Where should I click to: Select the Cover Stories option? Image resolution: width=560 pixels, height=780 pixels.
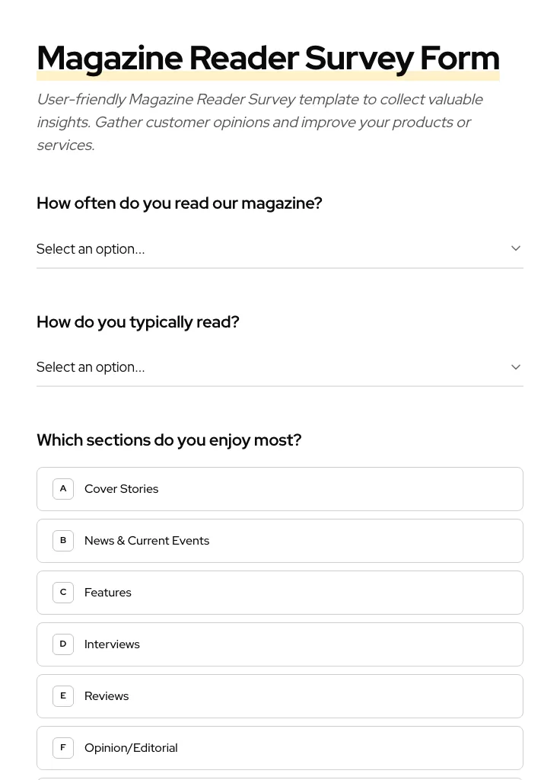coord(280,488)
